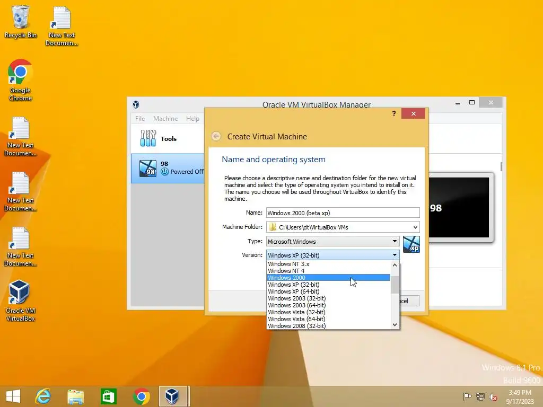Open the Type dropdown
543x407 pixels.
tap(333, 241)
